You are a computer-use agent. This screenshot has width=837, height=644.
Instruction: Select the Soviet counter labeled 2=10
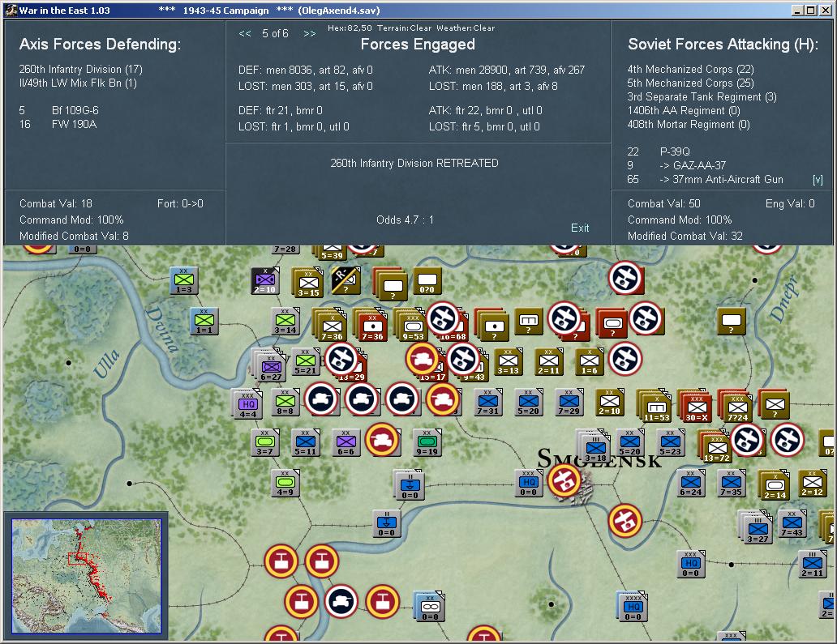coord(610,403)
